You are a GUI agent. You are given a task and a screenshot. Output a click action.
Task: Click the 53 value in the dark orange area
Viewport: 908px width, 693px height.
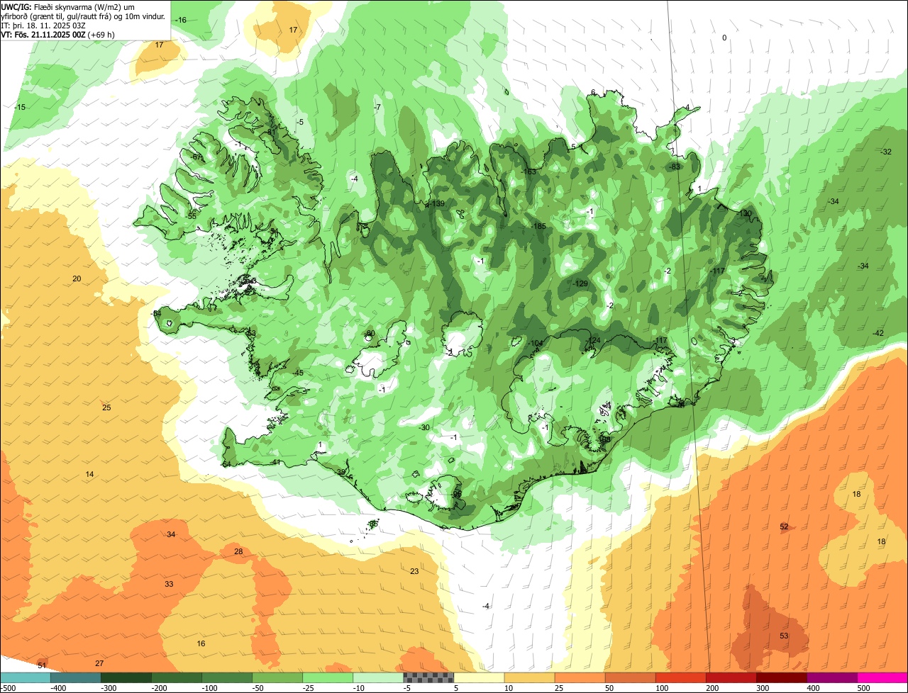click(x=784, y=636)
